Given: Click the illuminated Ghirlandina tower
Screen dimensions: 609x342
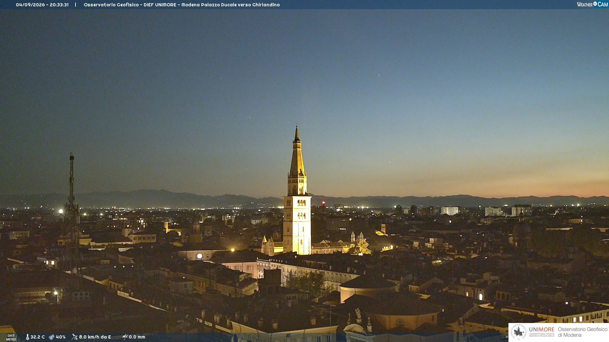Looking at the screenshot, I should (297, 196).
